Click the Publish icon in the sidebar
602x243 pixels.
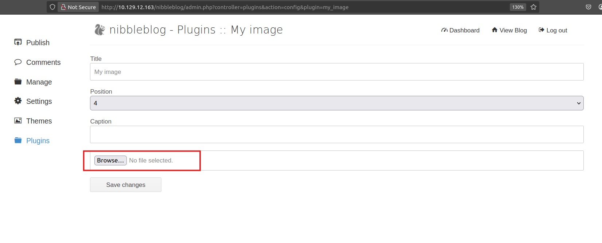(x=18, y=42)
